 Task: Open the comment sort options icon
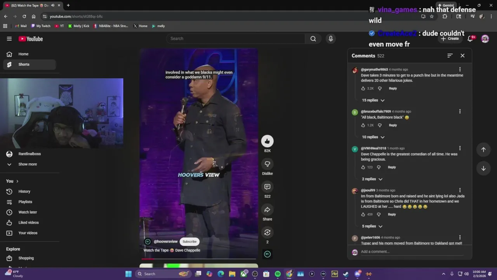tap(450, 56)
